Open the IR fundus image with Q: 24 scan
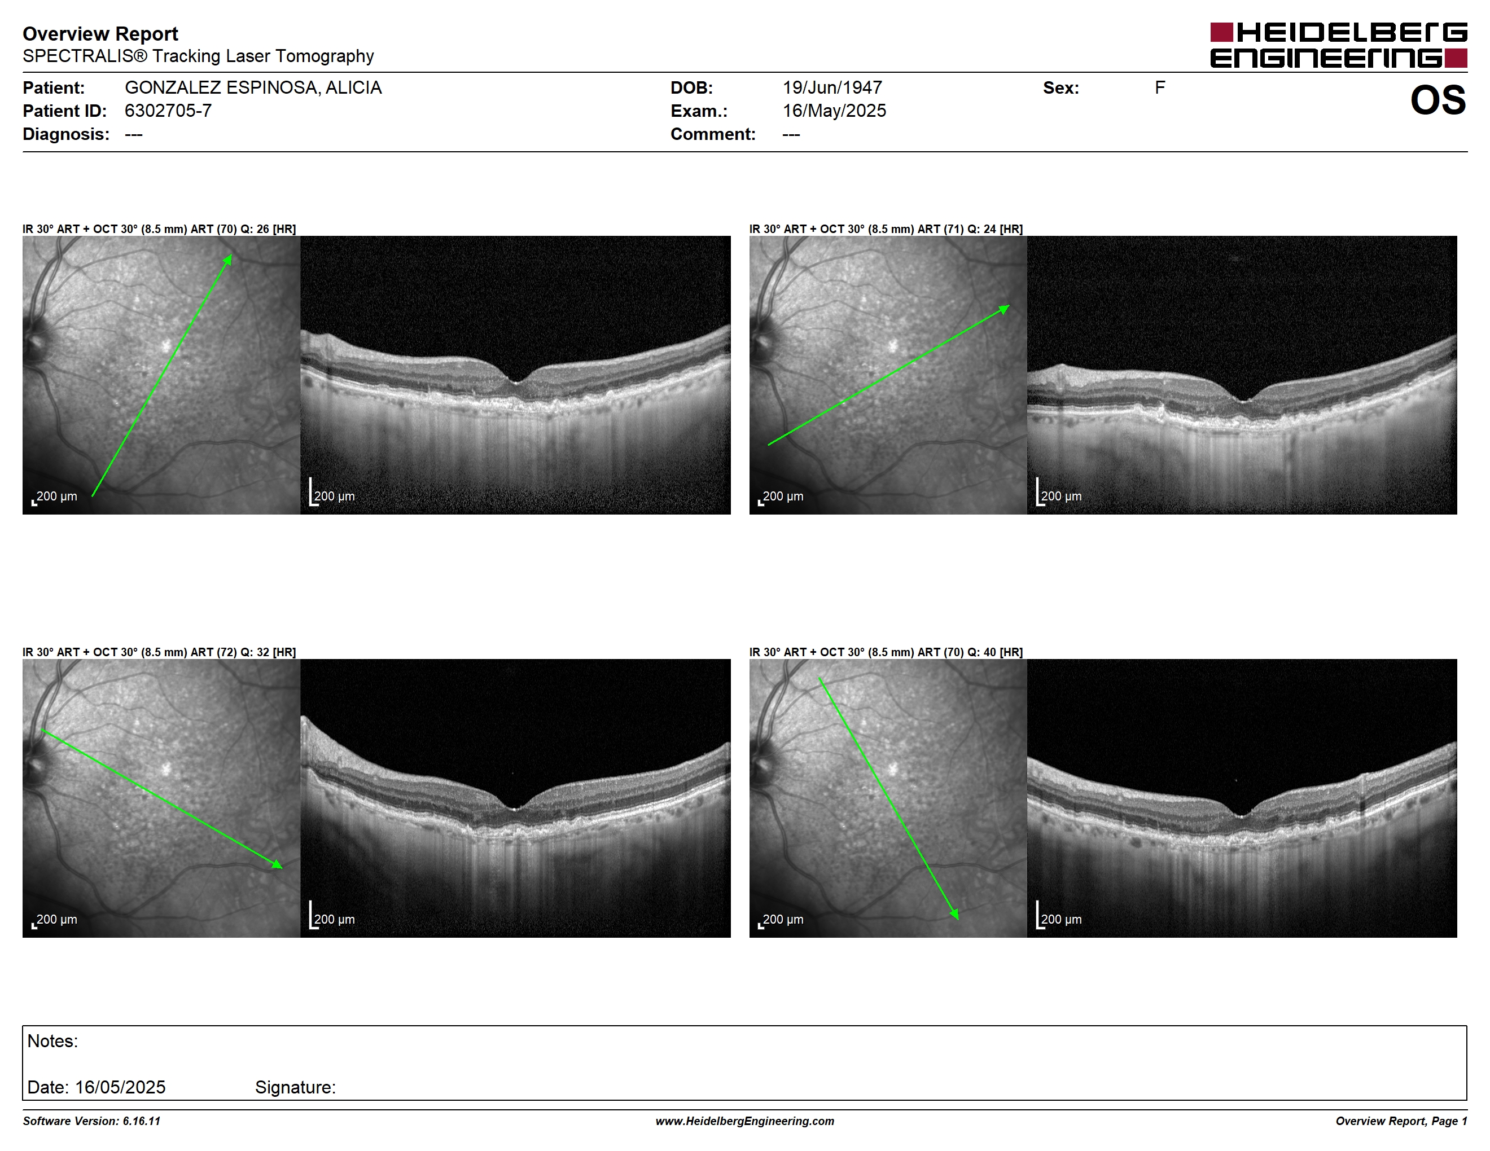The height and width of the screenshot is (1151, 1490). pos(888,375)
